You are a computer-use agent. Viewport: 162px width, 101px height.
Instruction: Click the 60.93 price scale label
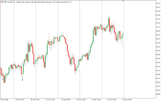[x=158, y=31]
